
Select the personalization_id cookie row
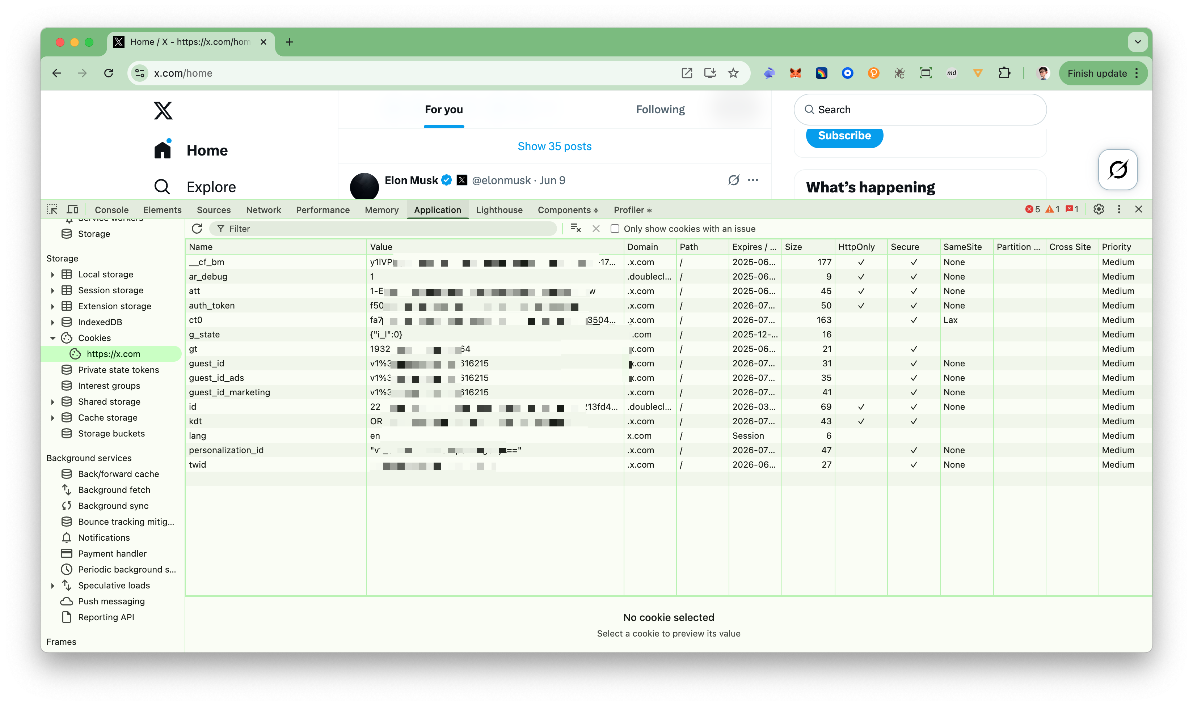pyautogui.click(x=669, y=450)
